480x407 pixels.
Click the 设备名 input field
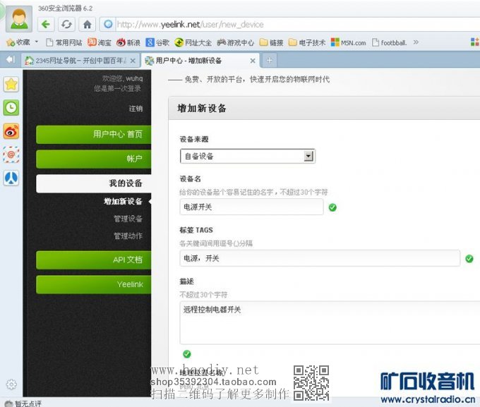coord(251,207)
